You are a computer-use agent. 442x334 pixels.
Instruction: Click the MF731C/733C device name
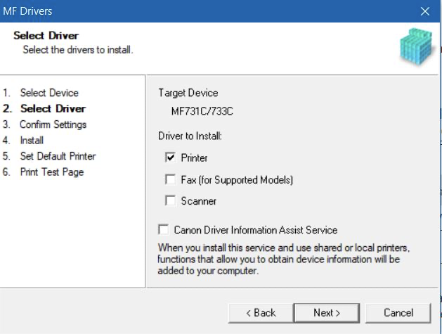pyautogui.click(x=202, y=111)
